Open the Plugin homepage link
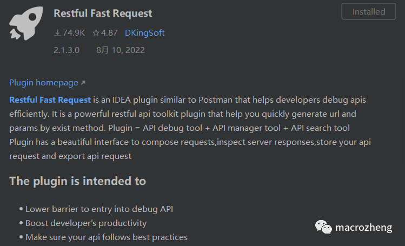This screenshot has height=246, width=405. [44, 83]
